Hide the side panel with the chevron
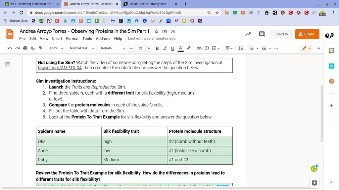 [331, 182]
